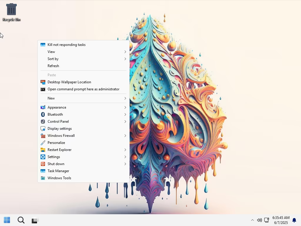This screenshot has width=301, height=226.
Task: Select the Control Panel label
Action: pyautogui.click(x=58, y=122)
